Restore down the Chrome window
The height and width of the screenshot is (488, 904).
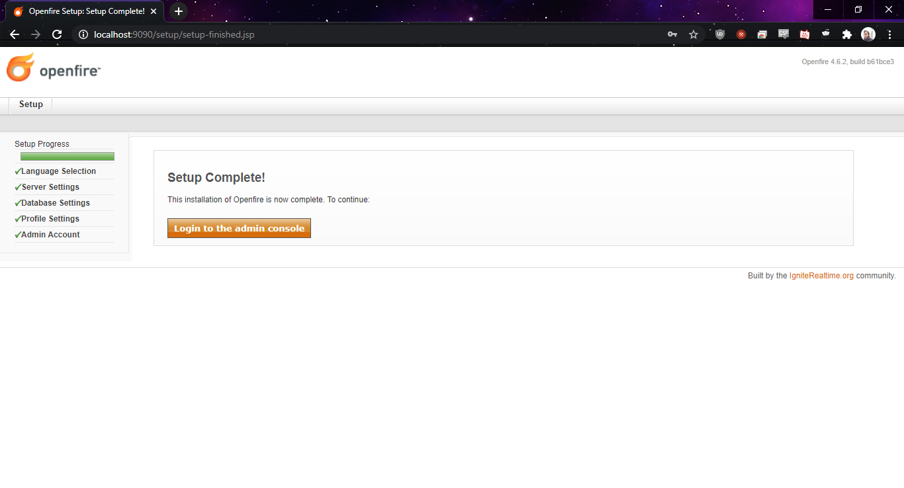point(858,9)
